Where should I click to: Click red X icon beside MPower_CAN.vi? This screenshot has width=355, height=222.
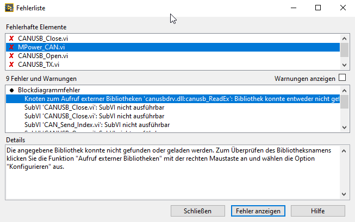click(x=11, y=47)
